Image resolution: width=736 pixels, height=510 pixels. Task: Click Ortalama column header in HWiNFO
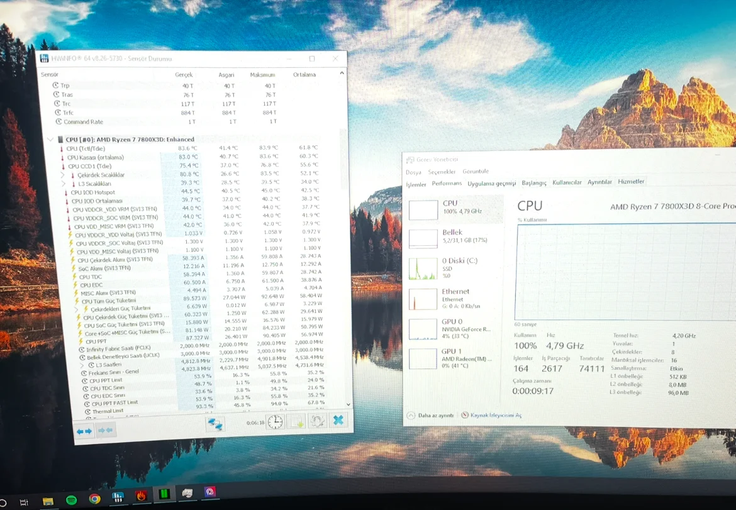(304, 75)
